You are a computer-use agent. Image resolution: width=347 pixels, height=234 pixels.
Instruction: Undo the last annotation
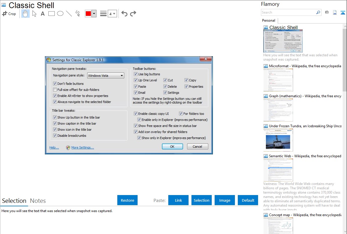point(124,14)
